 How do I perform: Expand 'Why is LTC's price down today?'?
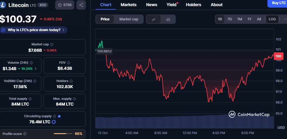click(x=34, y=30)
